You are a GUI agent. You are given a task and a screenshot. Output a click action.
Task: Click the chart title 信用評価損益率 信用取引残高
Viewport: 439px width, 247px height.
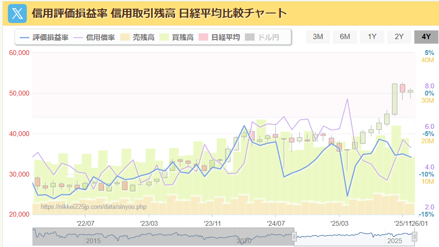[159, 14]
